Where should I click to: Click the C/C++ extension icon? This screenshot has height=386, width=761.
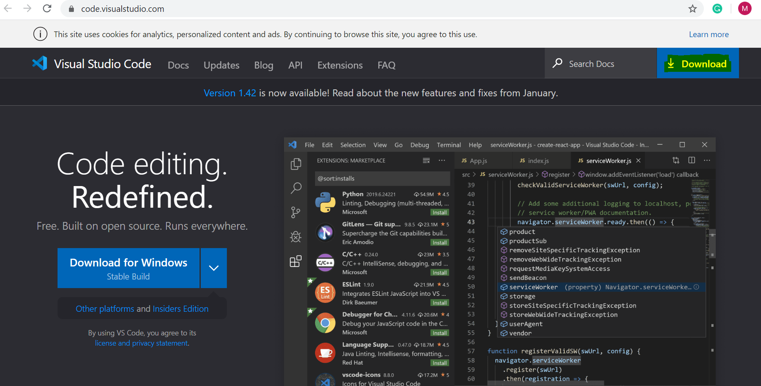(325, 263)
